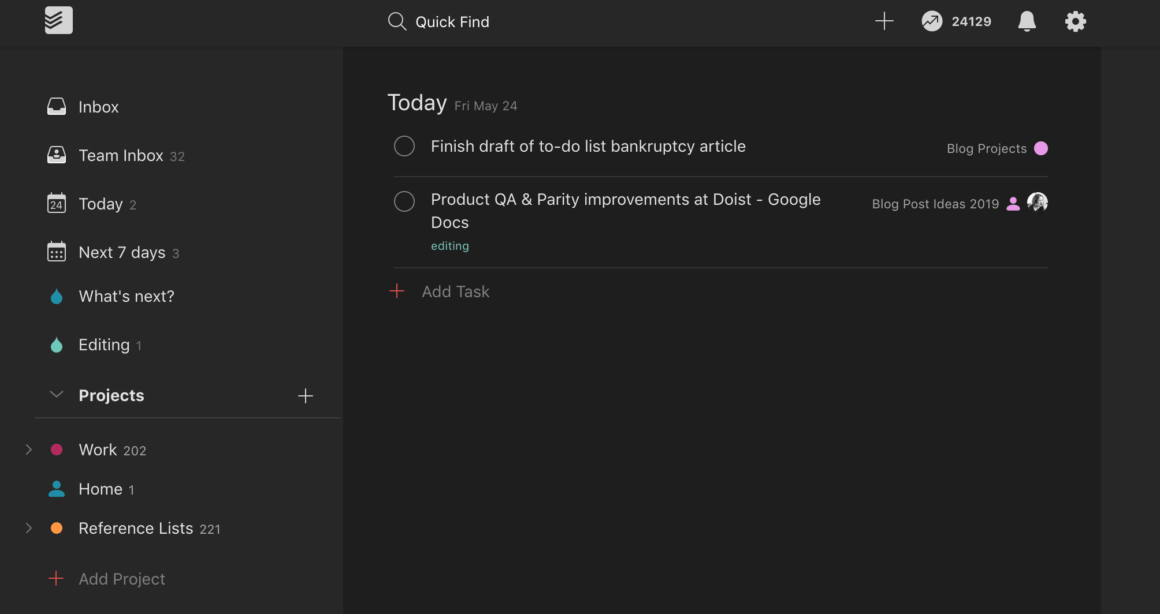Open the Team Inbox view

[x=121, y=156]
